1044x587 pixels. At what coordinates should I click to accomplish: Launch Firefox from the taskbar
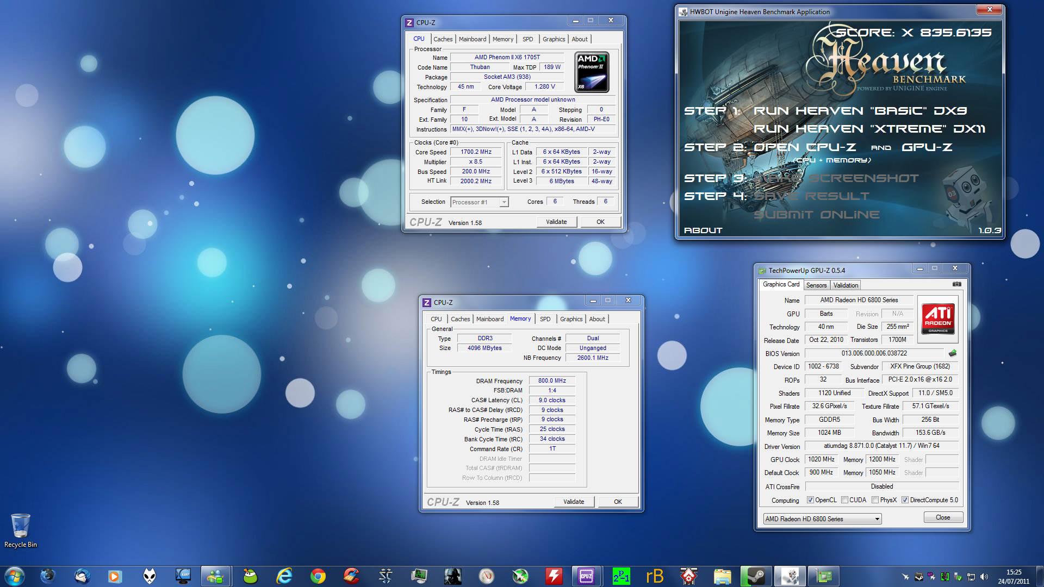tap(48, 576)
